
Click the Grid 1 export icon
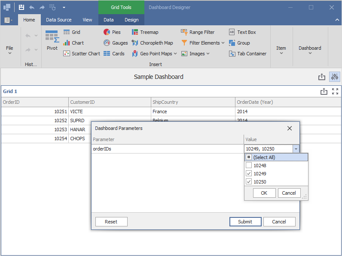coord(324,91)
